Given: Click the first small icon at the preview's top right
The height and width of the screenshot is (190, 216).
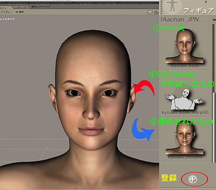Looking at the screenshot, I should pyautogui.click(x=150, y=12).
